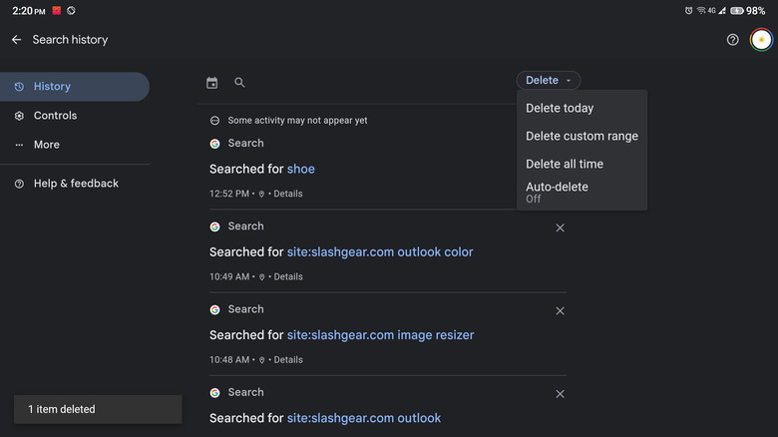
Task: Expand the More section in sidebar
Action: (x=46, y=145)
